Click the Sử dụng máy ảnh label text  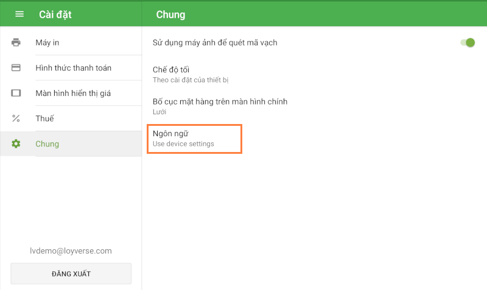point(215,43)
